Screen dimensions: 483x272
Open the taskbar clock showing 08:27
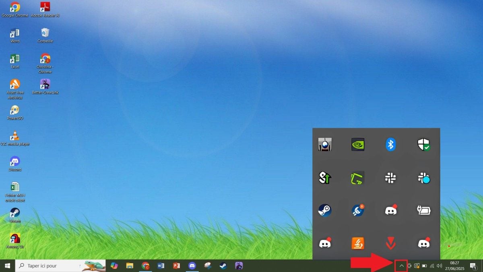pos(454,266)
